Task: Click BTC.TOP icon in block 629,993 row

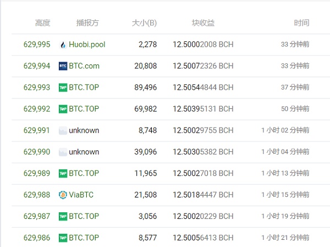Action: 63,87
